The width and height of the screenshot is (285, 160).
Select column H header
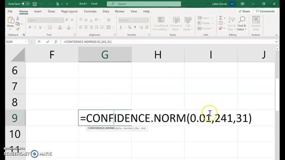(x=158, y=55)
